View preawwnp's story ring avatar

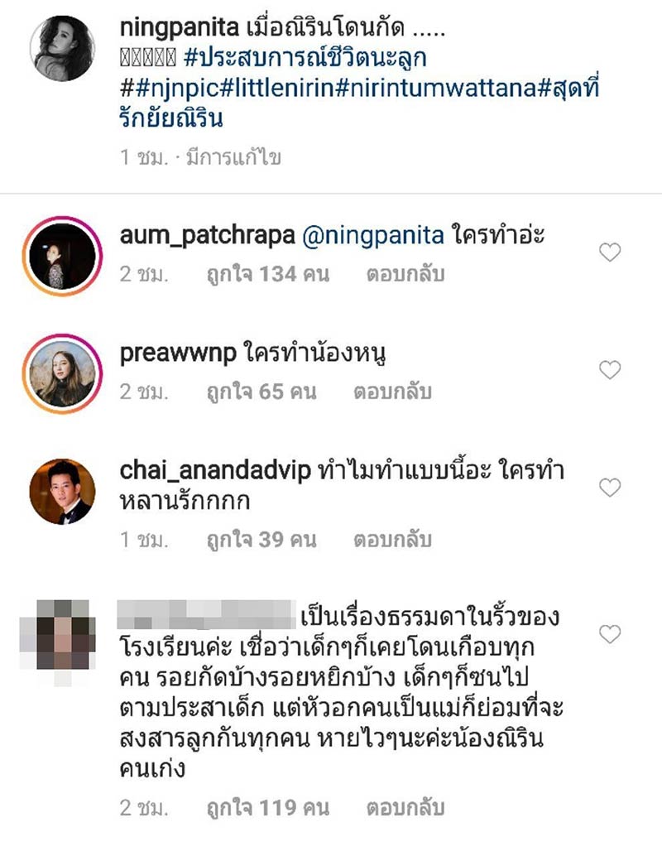[62, 374]
